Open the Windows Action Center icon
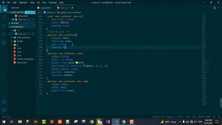222x125 pixels. click(x=217, y=122)
